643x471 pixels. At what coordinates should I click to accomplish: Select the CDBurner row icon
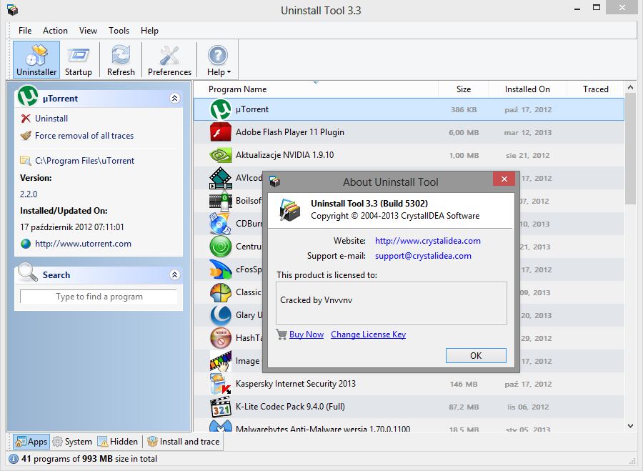tap(220, 224)
